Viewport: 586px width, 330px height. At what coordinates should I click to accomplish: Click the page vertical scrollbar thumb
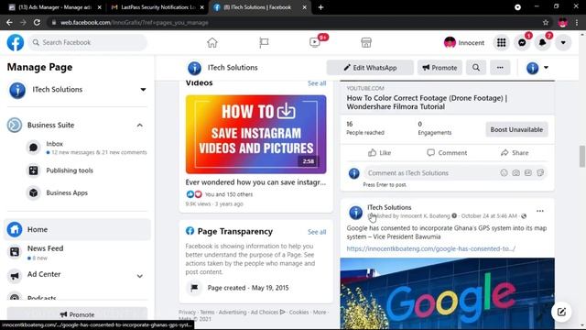point(582,156)
